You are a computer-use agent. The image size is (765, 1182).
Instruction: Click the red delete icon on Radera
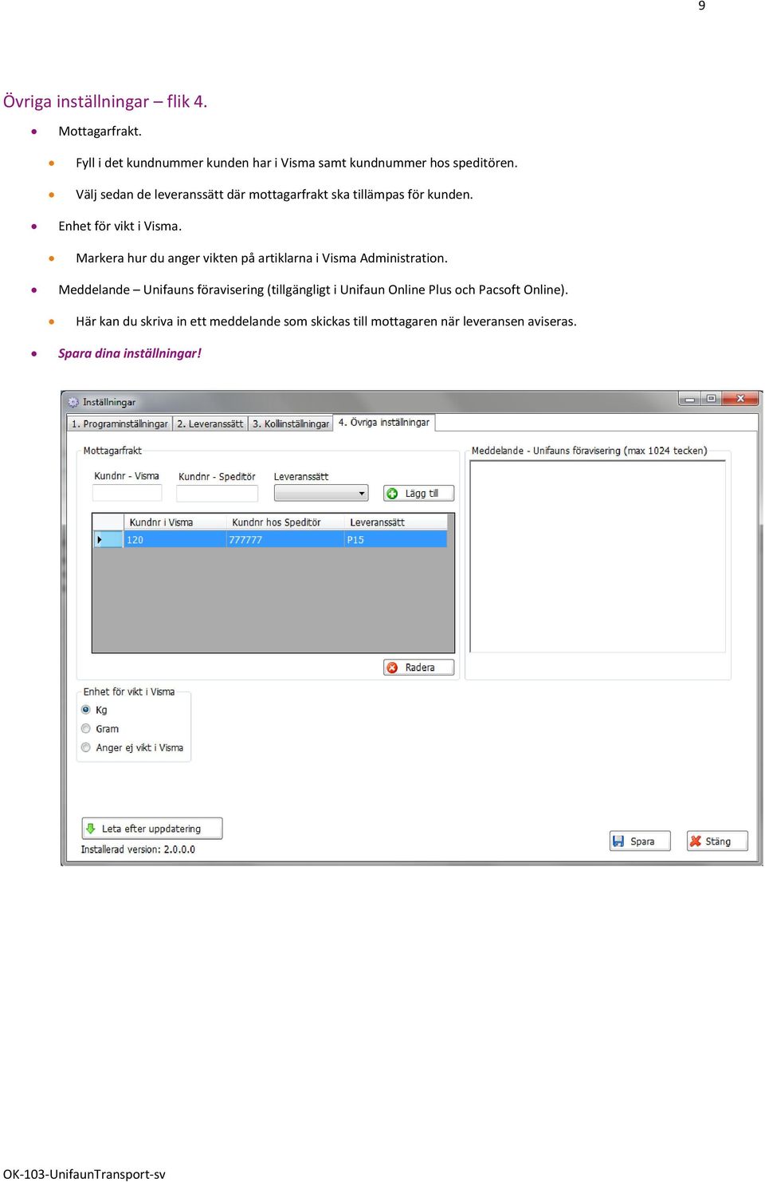[392, 668]
